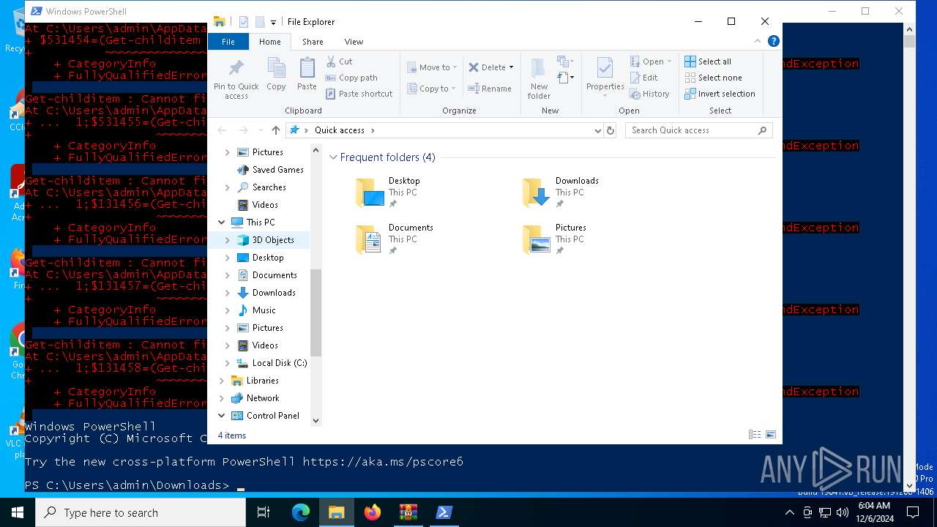
Task: Switch to details view layout
Action: (754, 435)
